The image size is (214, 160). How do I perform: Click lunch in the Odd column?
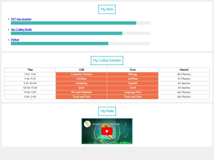tap(81, 88)
